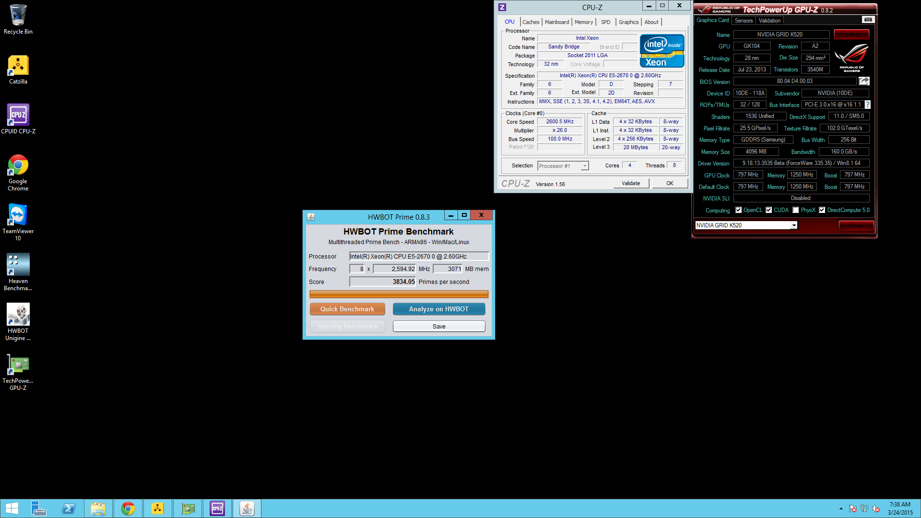This screenshot has height=518, width=921.
Task: Switch to the Memory tab in CPU-Z
Action: click(x=583, y=22)
